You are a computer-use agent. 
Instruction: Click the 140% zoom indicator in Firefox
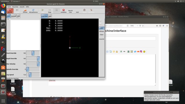pos(132,26)
